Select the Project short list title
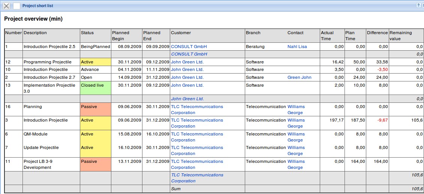The width and height of the screenshot is (424, 194). point(37,6)
